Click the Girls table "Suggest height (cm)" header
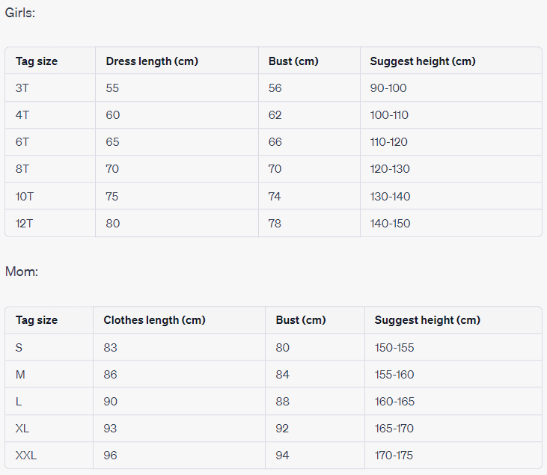The width and height of the screenshot is (547, 475). coord(423,61)
